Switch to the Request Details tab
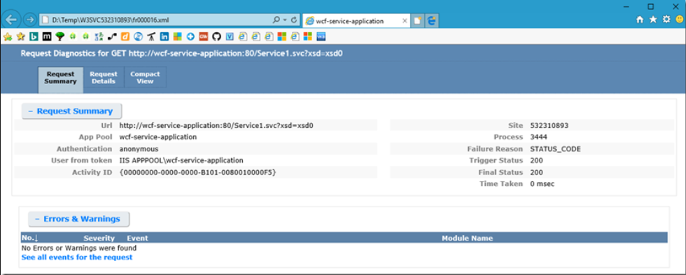686x275 pixels. click(104, 78)
